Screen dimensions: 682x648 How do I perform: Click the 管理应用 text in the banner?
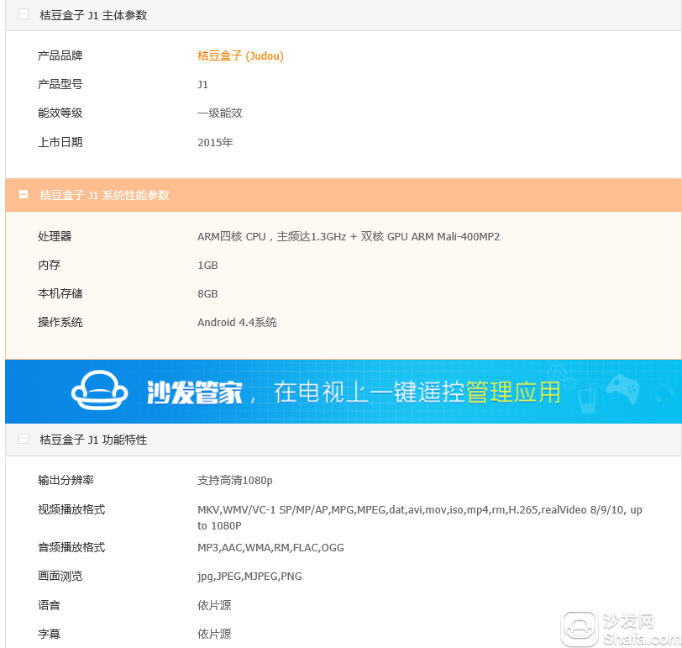[513, 392]
